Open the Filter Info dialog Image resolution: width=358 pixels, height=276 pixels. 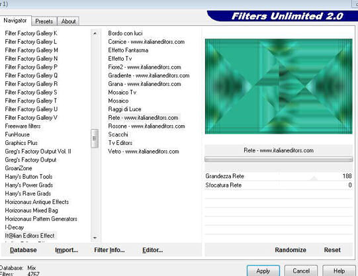109,250
